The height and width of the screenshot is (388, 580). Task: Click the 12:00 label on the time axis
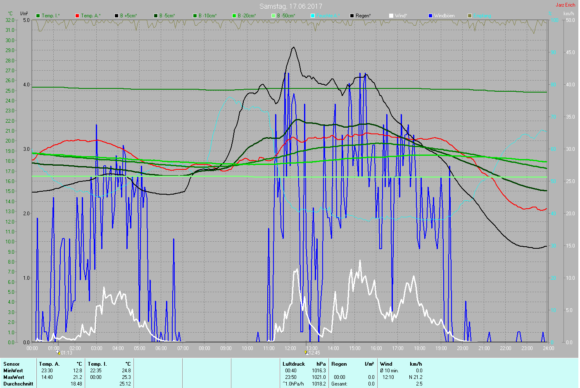(x=290, y=348)
